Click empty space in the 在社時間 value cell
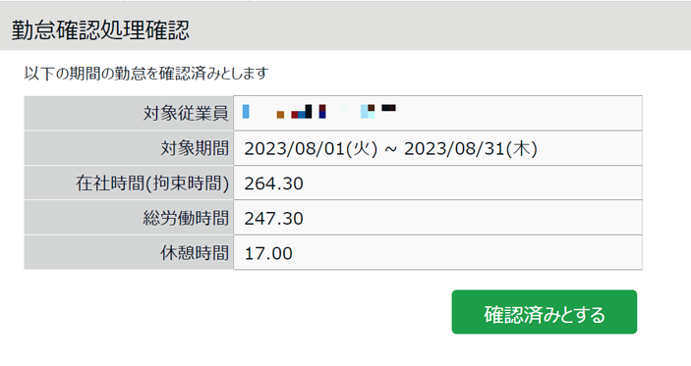 472,183
